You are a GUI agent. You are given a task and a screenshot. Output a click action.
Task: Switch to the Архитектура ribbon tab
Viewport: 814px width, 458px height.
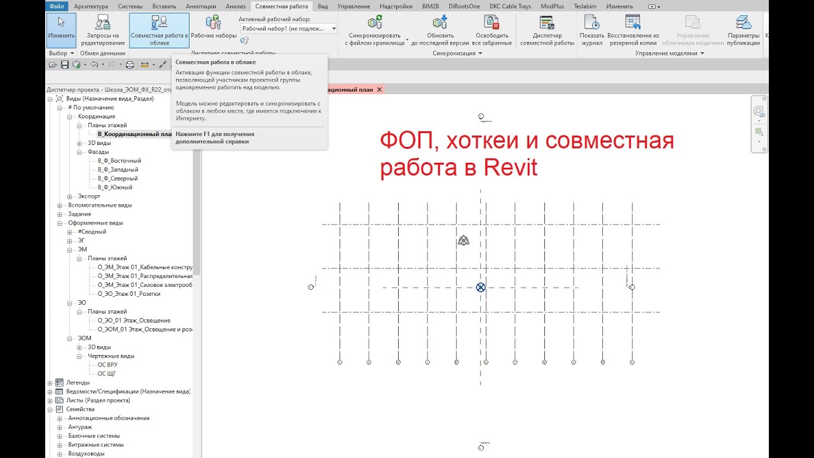click(x=91, y=6)
